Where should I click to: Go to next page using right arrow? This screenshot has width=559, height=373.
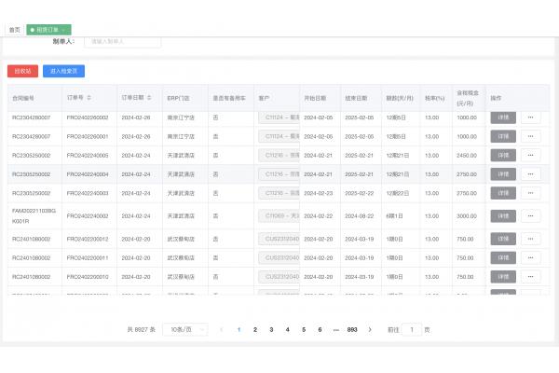(370, 329)
